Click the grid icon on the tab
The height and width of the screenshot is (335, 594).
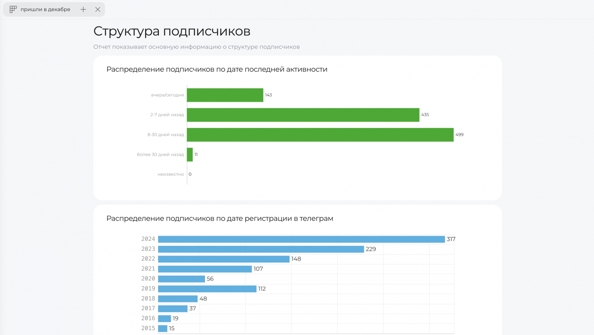click(13, 9)
